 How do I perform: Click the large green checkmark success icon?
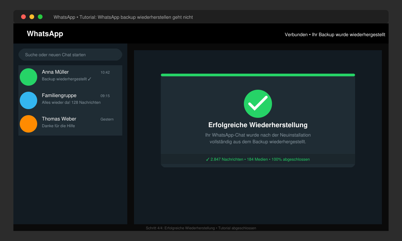pyautogui.click(x=258, y=104)
